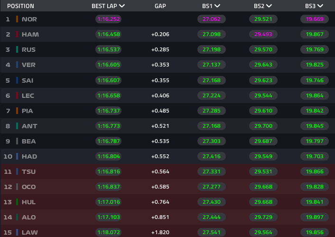The image size is (335, 237).
Task: Sort by Best Lap column chevron
Action: pos(122,6)
